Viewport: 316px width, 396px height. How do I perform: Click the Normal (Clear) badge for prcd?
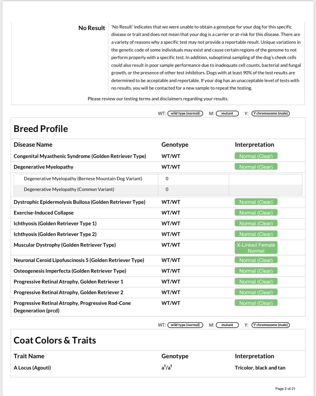tap(256, 303)
